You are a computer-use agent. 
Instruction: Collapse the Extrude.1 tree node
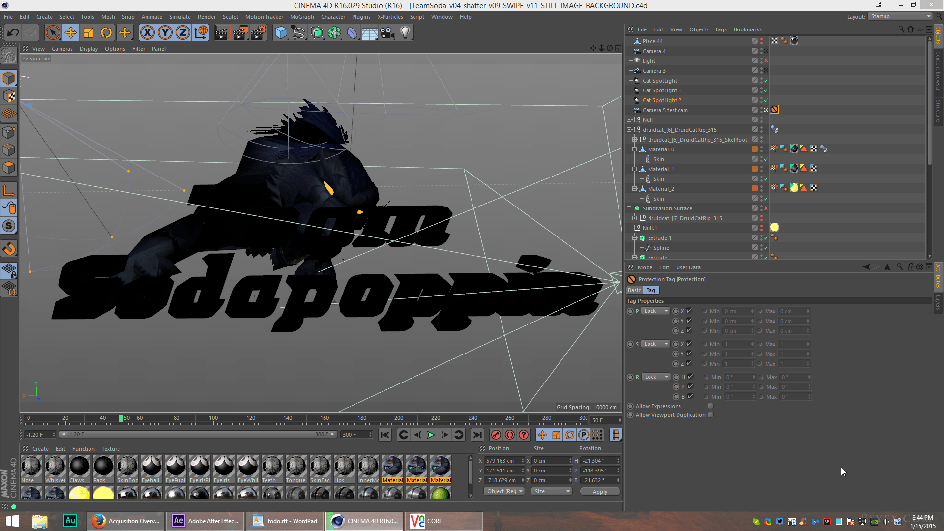[x=635, y=238]
